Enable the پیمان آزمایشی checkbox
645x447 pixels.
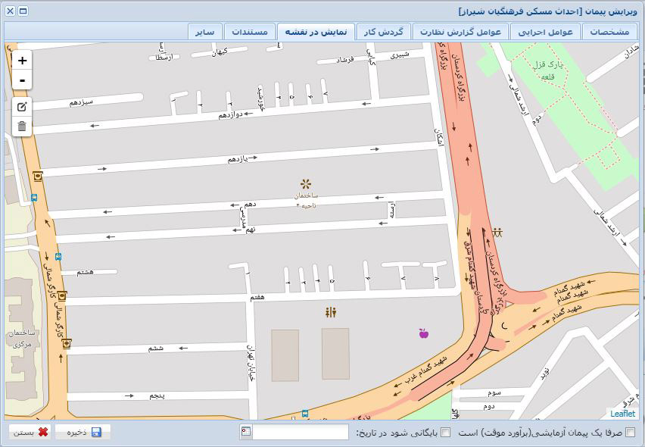tap(631, 433)
